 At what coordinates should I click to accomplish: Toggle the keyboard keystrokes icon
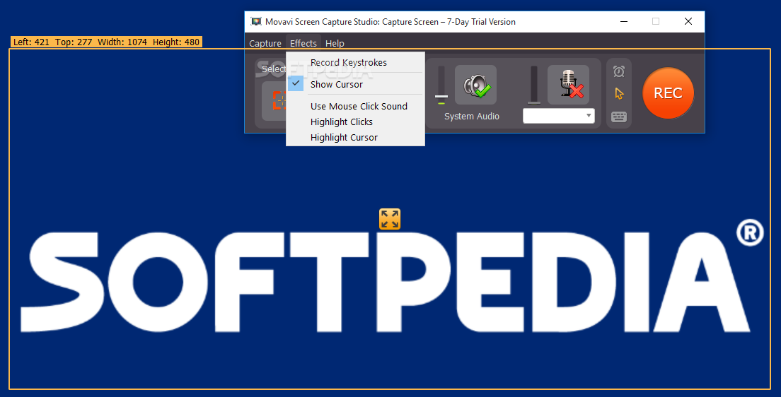click(618, 117)
